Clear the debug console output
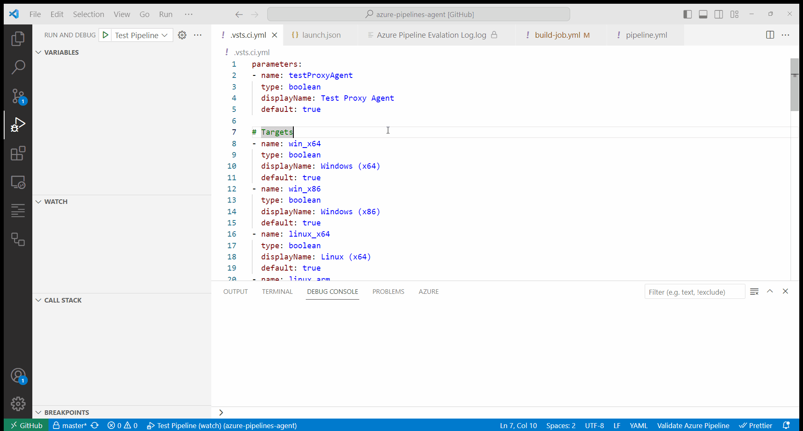This screenshot has width=803, height=431. click(x=755, y=292)
